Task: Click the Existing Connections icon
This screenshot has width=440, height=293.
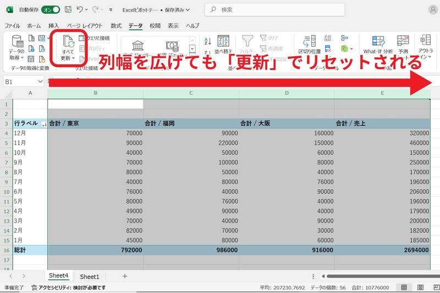Action: [x=42, y=59]
